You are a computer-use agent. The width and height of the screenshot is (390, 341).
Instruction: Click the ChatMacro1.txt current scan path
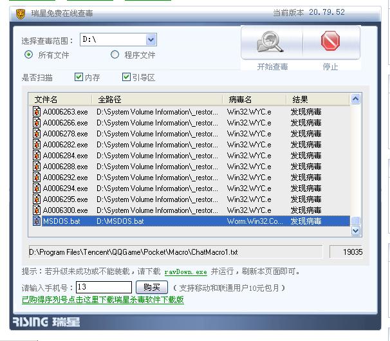pyautogui.click(x=134, y=252)
